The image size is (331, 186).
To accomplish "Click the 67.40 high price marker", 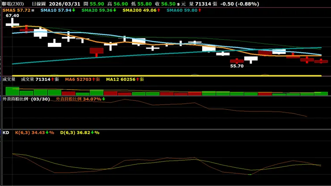I will [x=13, y=16].
